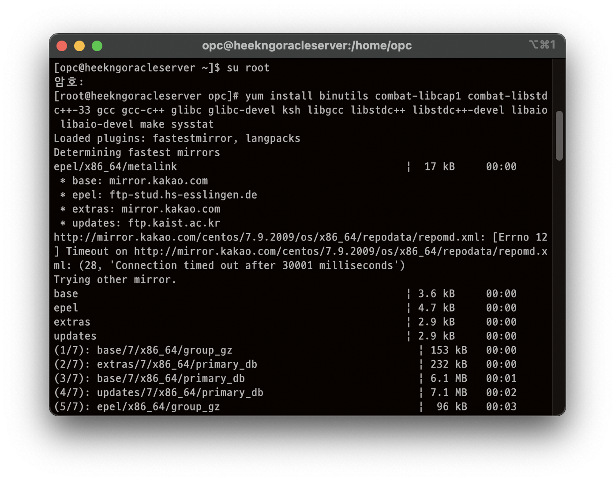Viewport: 615px width, 481px height.
Task: Click the 'base' repo row
Action: 285,294
